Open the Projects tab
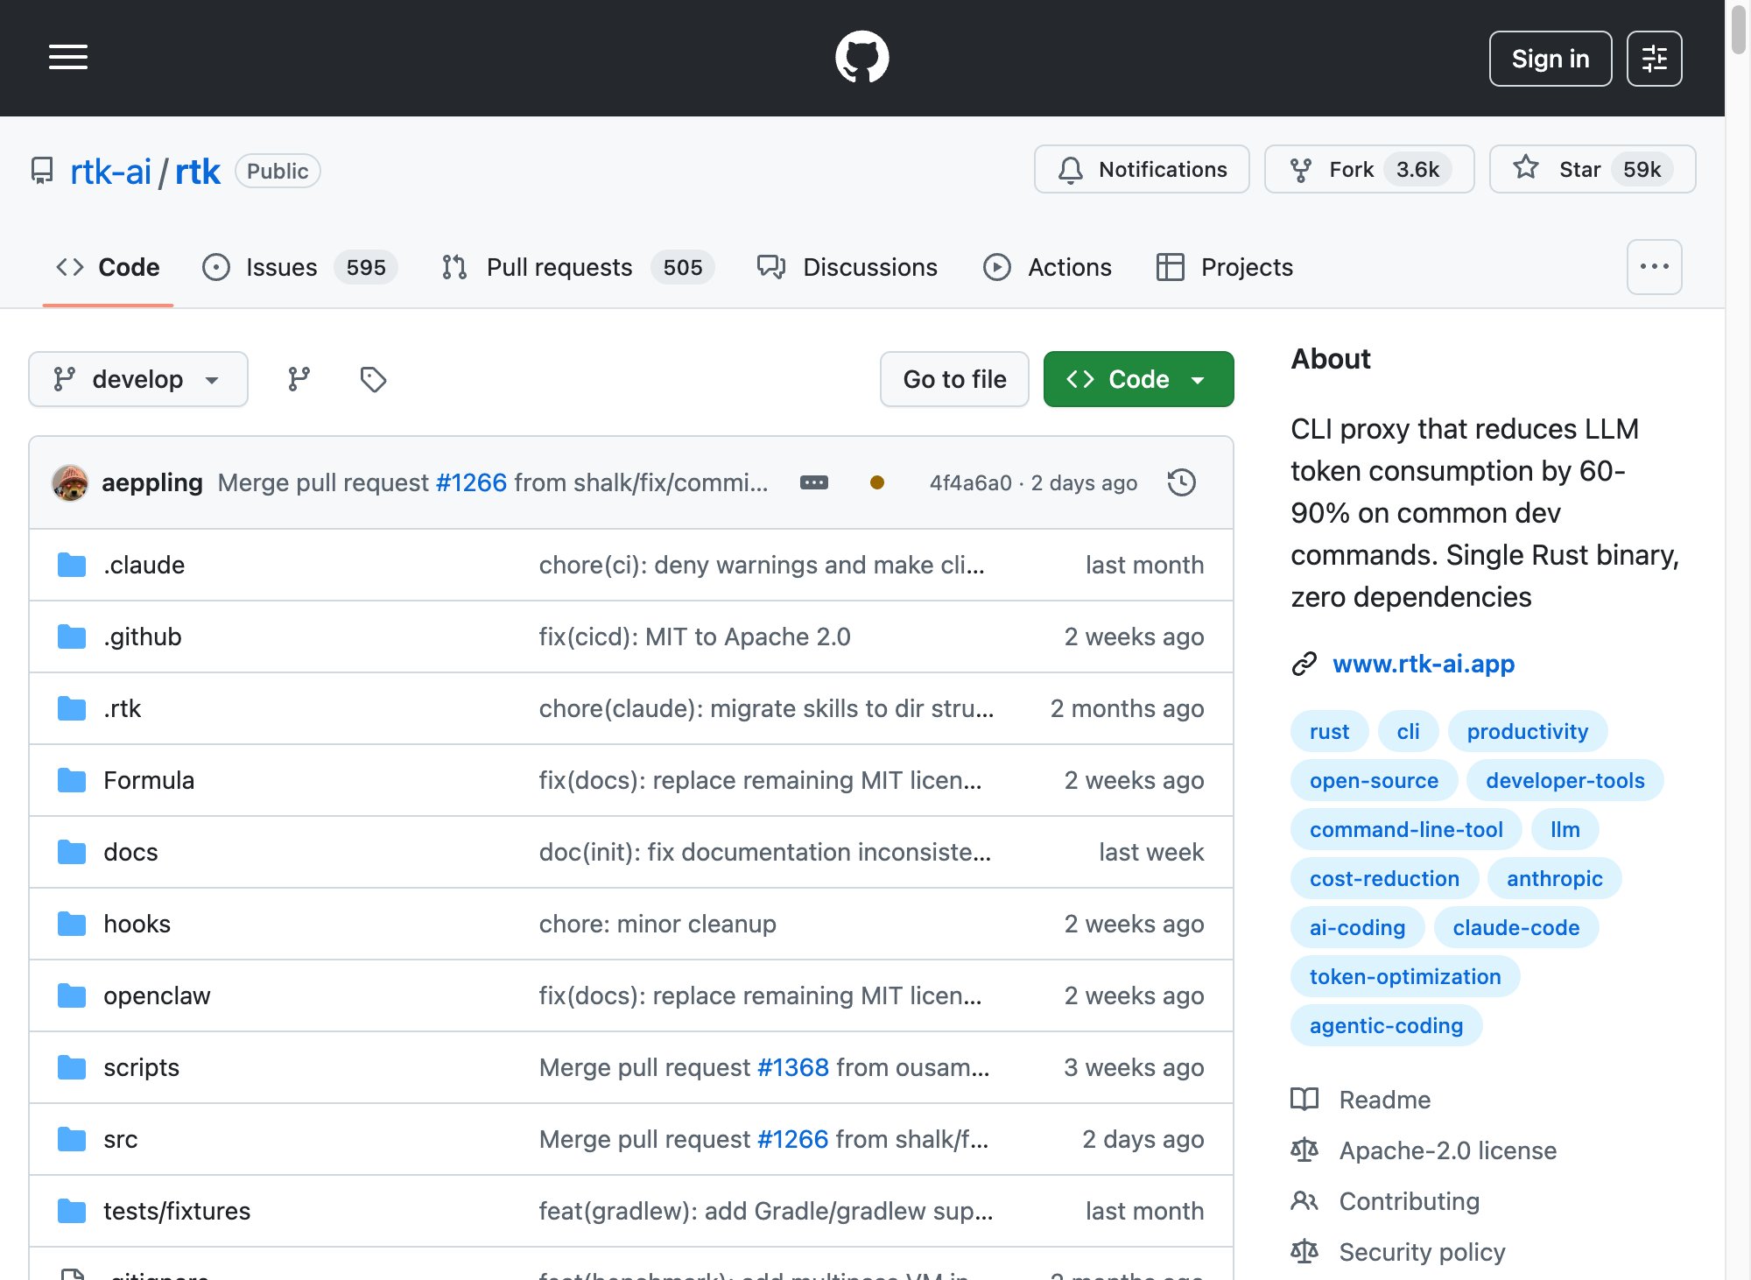 click(1225, 267)
